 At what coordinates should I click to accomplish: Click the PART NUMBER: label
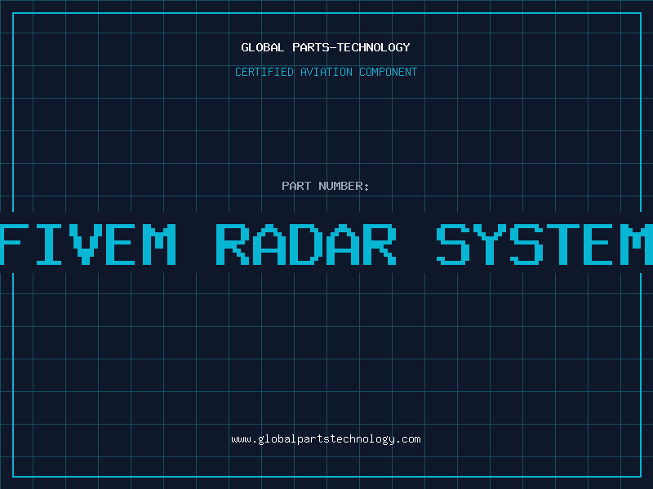pos(326,186)
